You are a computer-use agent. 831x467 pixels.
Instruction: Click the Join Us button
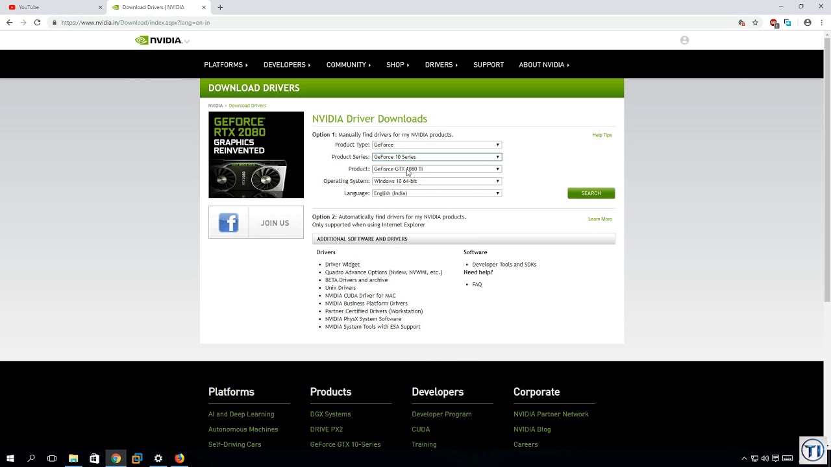click(x=275, y=223)
